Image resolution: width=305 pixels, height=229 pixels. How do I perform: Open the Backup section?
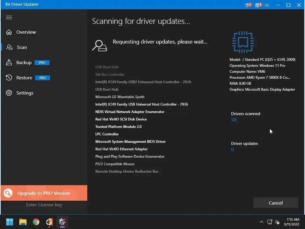(24, 63)
